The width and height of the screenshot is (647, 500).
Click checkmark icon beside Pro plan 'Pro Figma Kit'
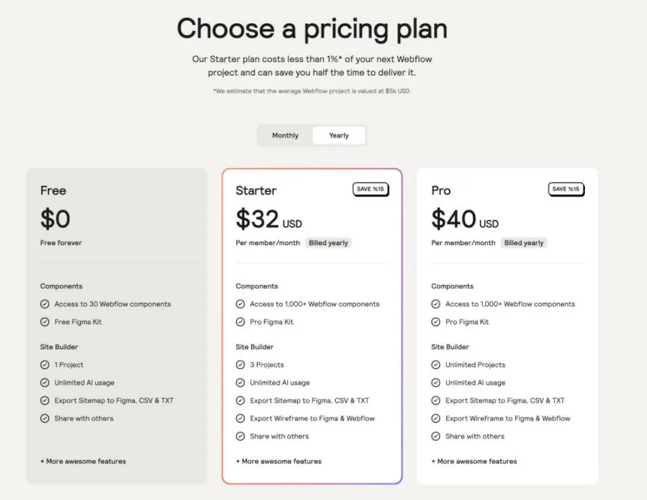[x=436, y=322]
